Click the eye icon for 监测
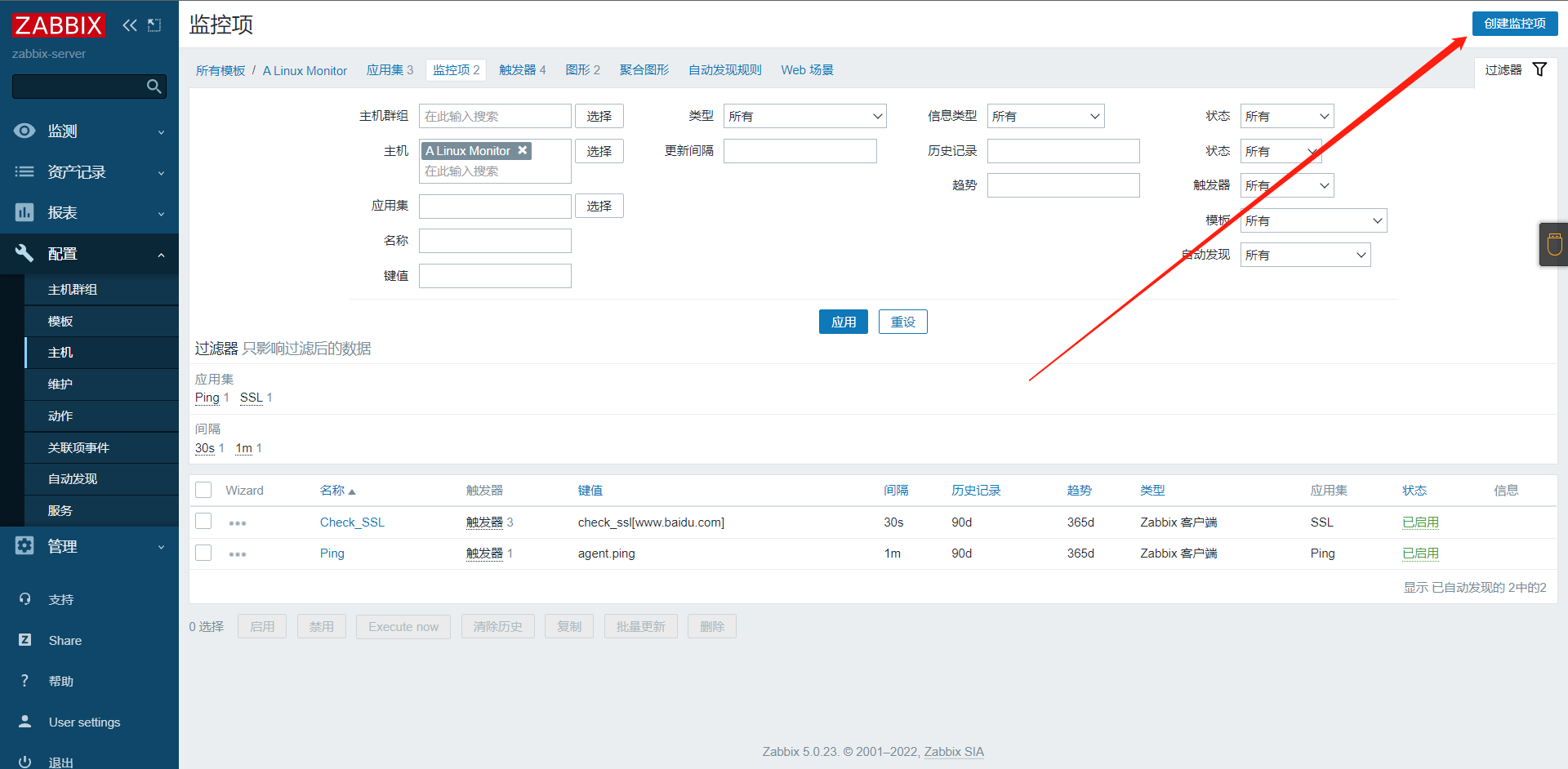The image size is (1568, 769). (24, 131)
